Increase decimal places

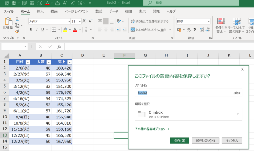[202, 30]
